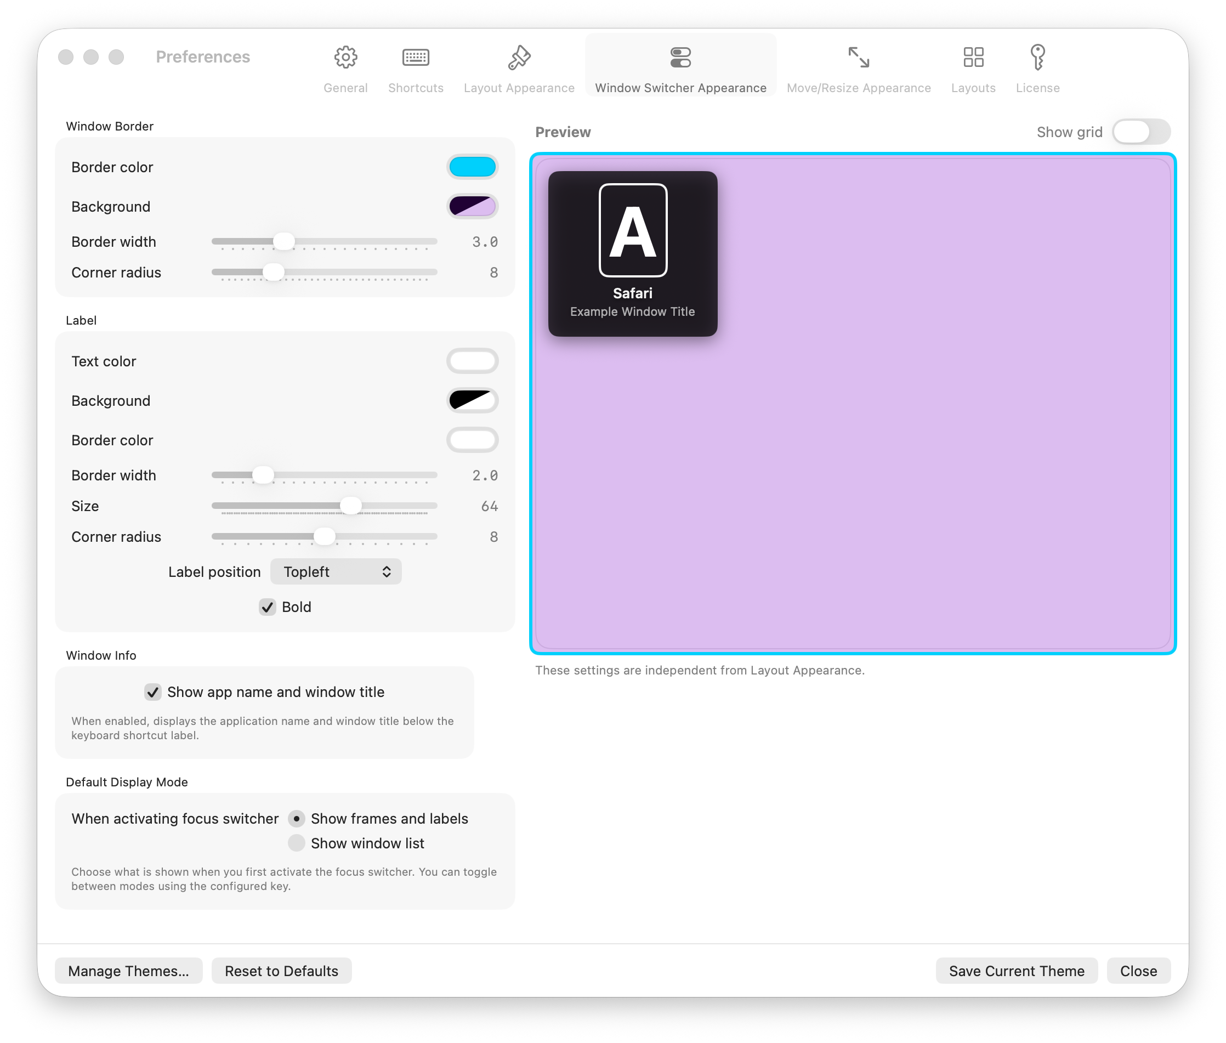Click the Label Border width value 2.0
This screenshot has height=1043, width=1226.
pos(485,475)
